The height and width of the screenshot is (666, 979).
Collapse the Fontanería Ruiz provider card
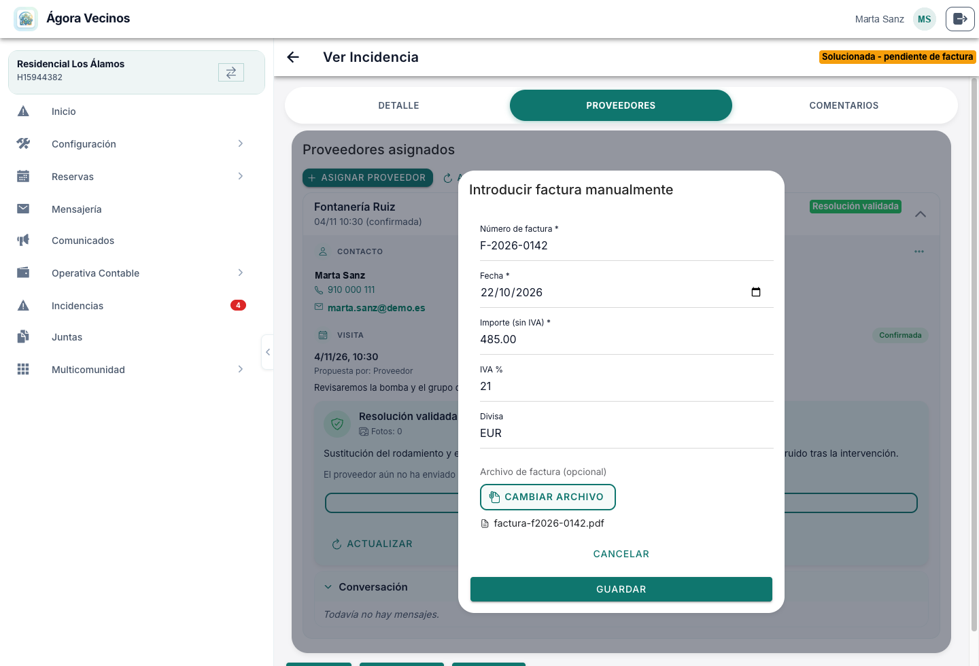point(921,214)
